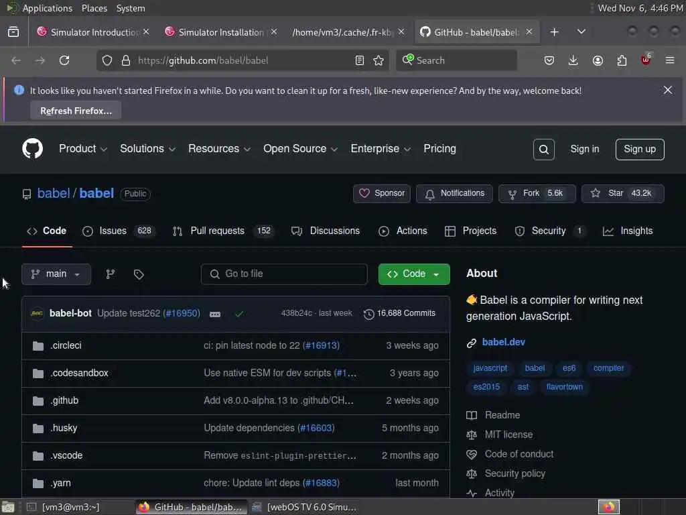Click the Sponsor button
686x515 pixels.
pyautogui.click(x=381, y=194)
